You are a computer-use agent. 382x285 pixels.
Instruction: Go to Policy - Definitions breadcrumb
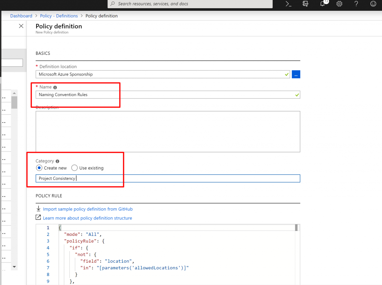click(59, 16)
